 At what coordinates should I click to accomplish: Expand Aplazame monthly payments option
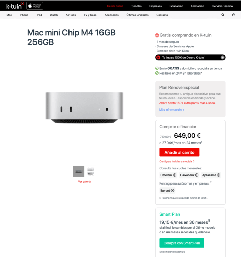[211, 175]
